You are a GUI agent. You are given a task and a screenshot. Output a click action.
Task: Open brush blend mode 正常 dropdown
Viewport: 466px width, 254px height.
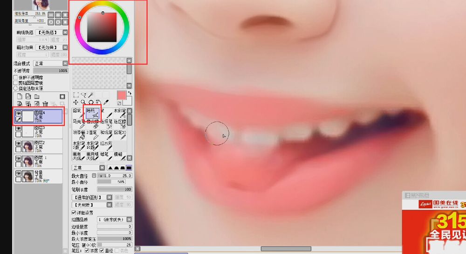click(x=102, y=168)
